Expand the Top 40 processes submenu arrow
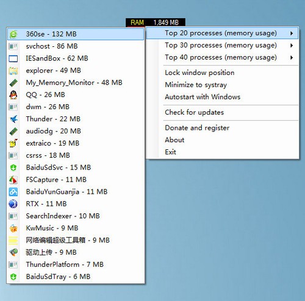305x301 pixels. 292,57
